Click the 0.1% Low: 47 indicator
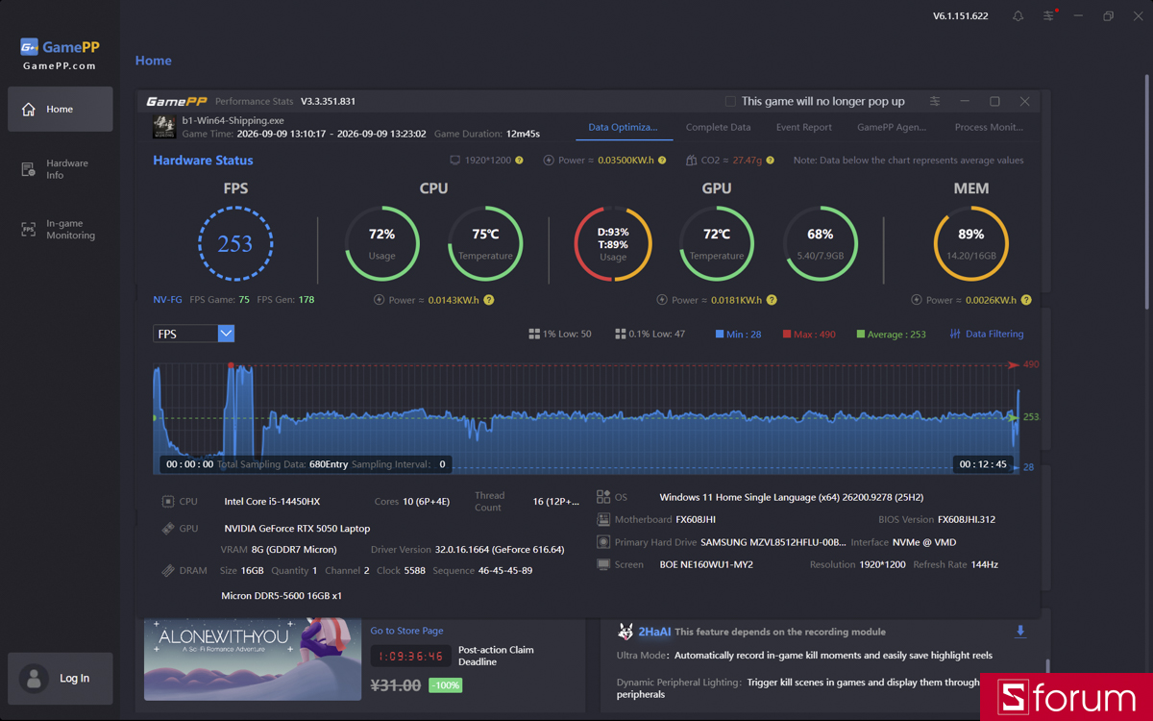 click(650, 334)
